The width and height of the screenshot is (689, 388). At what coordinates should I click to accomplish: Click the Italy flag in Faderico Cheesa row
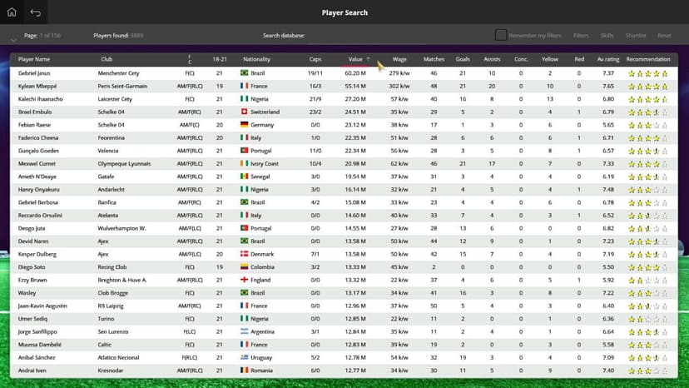pyautogui.click(x=245, y=137)
